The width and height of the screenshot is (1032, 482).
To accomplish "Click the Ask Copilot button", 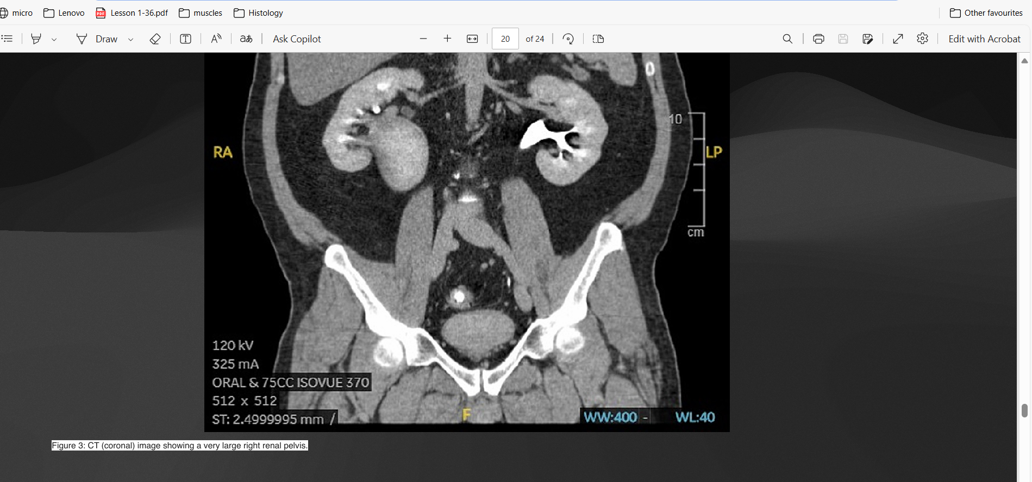I will click(297, 39).
